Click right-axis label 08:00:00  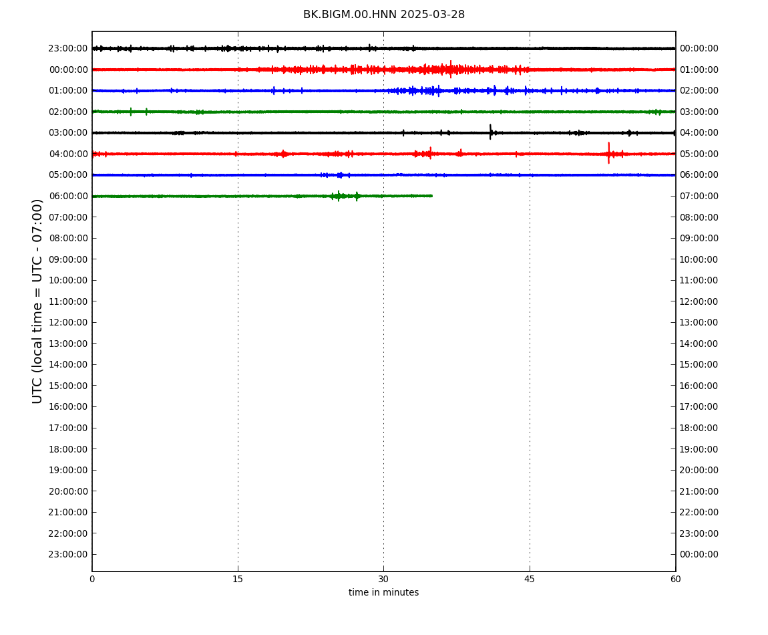(x=699, y=217)
